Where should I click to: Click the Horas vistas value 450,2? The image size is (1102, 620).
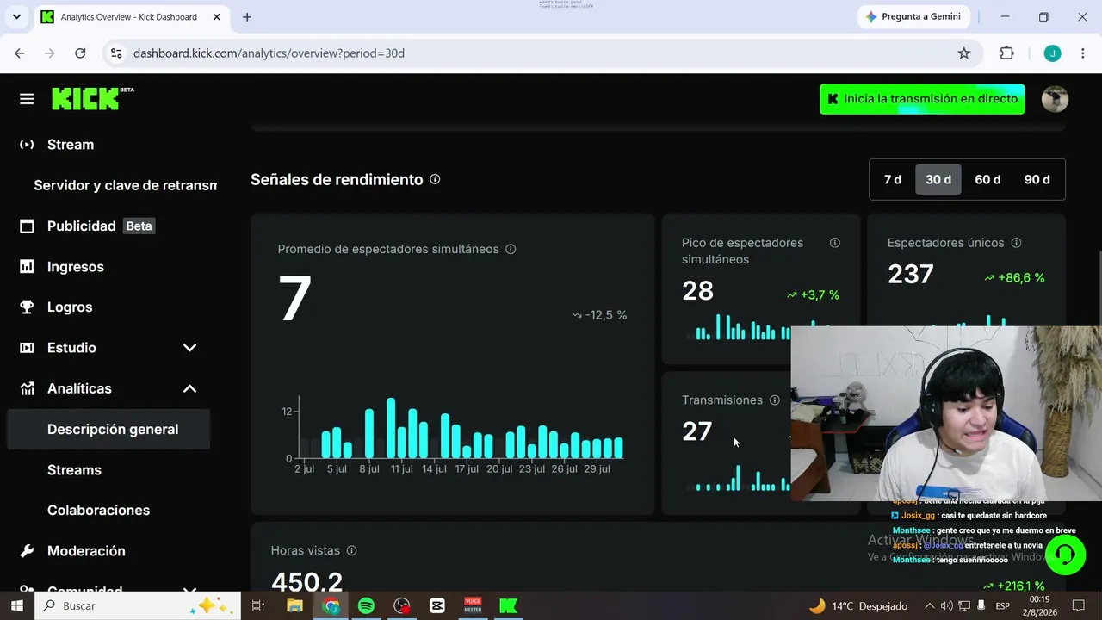(x=306, y=582)
